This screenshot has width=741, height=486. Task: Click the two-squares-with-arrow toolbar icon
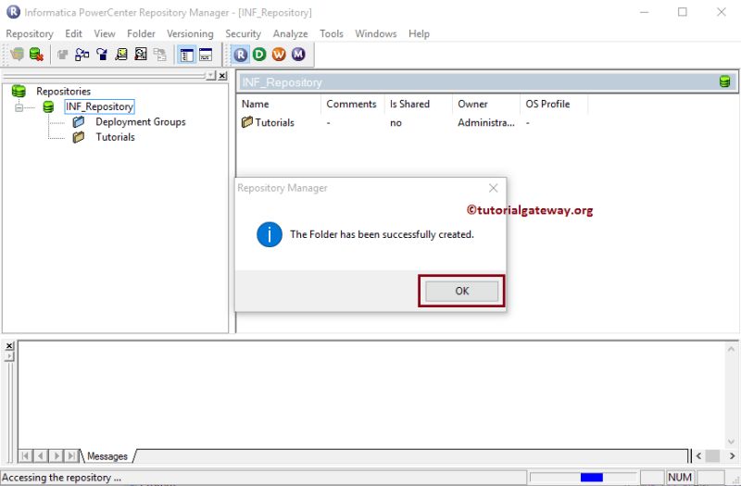pyautogui.click(x=82, y=55)
